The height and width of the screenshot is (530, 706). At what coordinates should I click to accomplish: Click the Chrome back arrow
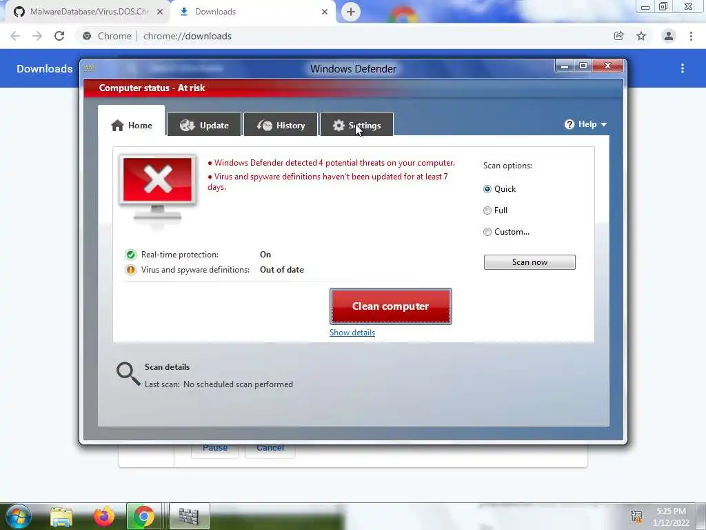coord(15,36)
